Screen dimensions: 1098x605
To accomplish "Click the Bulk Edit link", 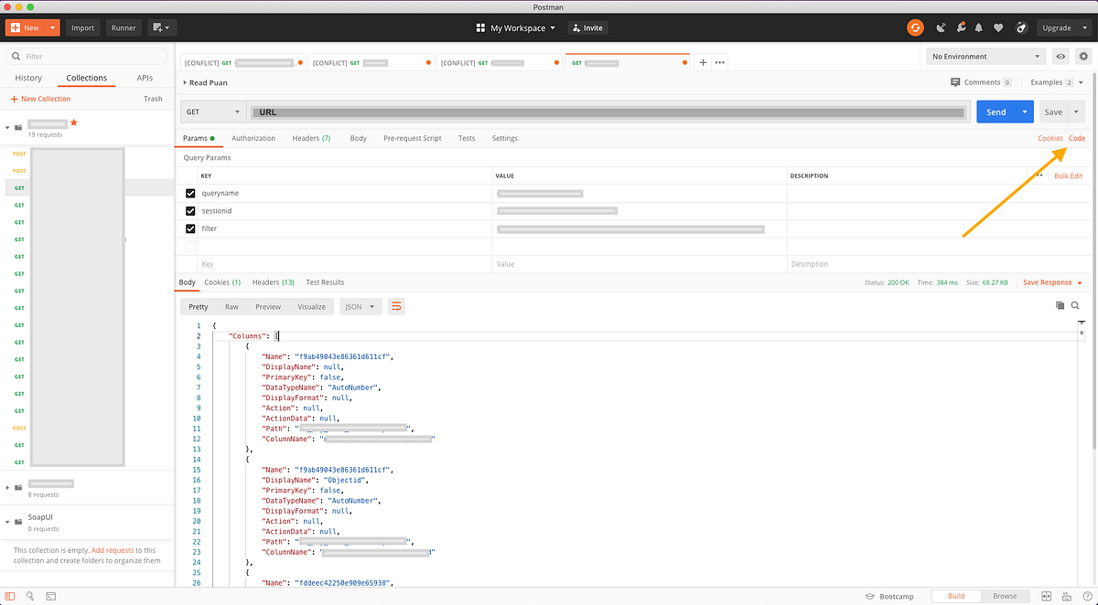I will click(1068, 175).
